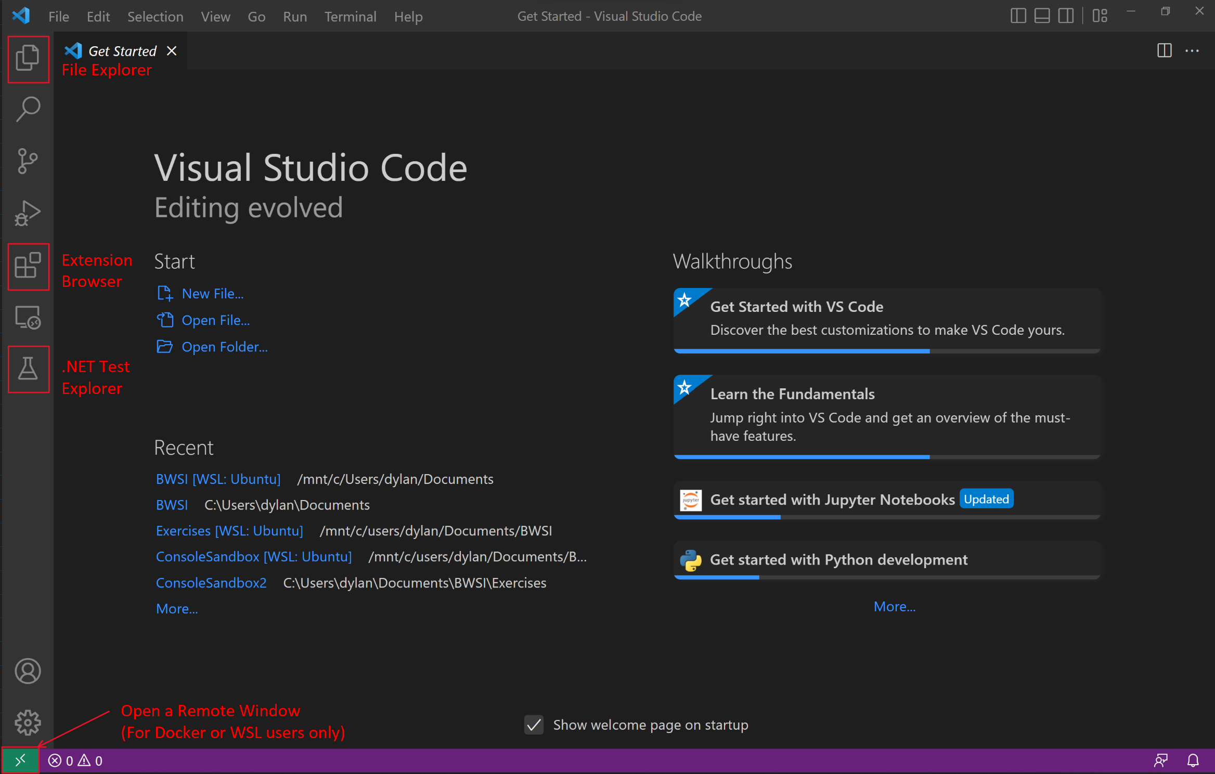Click the New File... link
This screenshot has width=1215, height=774.
[x=213, y=294]
